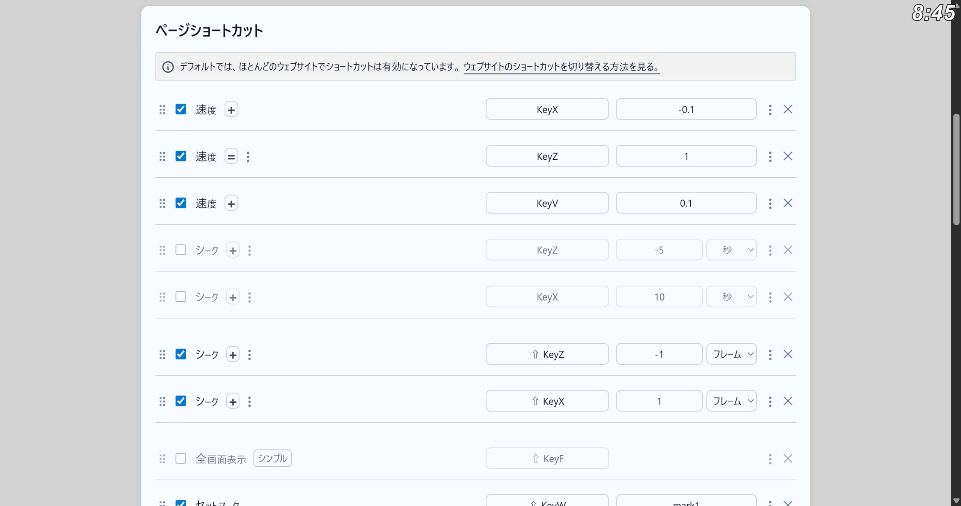Open フレーム dropdown in ⇧KeyZ シーク row
961x506 pixels.
point(731,354)
